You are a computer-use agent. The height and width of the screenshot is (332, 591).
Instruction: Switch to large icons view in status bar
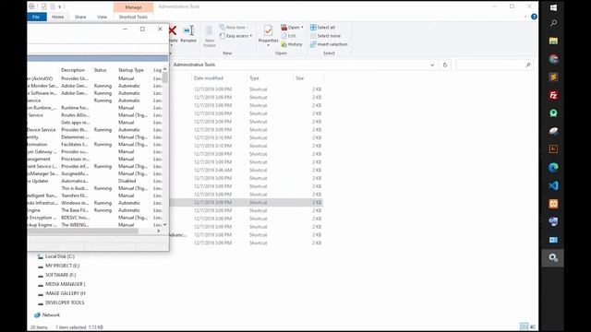(533, 326)
